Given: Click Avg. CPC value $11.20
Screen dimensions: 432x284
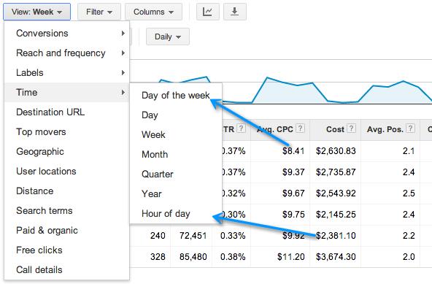Looking at the screenshot, I should [291, 257].
